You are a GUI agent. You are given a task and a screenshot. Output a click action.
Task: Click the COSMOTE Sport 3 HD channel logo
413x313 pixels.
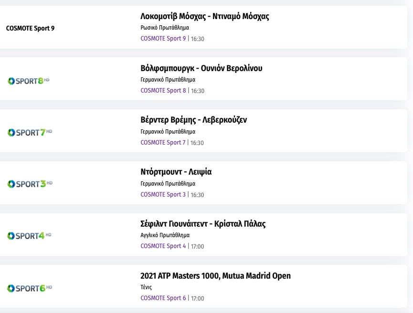[30, 184]
